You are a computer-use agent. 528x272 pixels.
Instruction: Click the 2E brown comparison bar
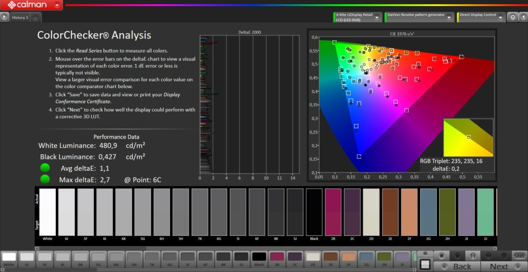point(390,212)
